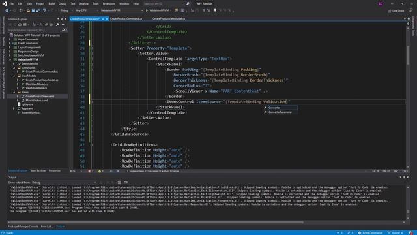Click the Visual Studio logo icon
The height and width of the screenshot is (235, 417).
pyautogui.click(x=5, y=4)
